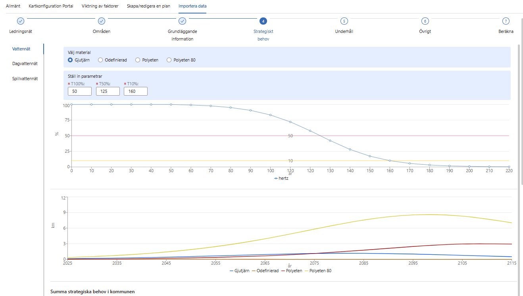Choose the Polyeten 80 radio button
Image resolution: width=523 pixels, height=296 pixels.
coord(169,60)
